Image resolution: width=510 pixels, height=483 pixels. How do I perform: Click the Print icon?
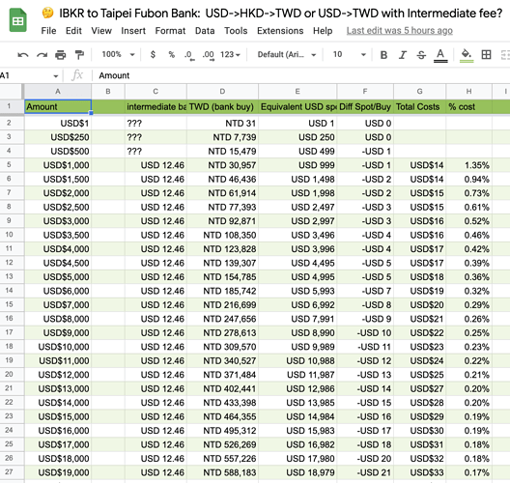[x=61, y=55]
